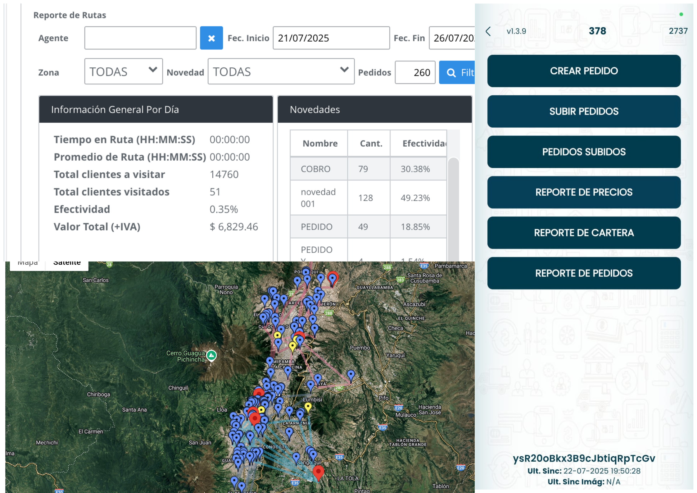697x493 pixels.
Task: Click the red pin near Sangolquí
Action: tap(318, 472)
